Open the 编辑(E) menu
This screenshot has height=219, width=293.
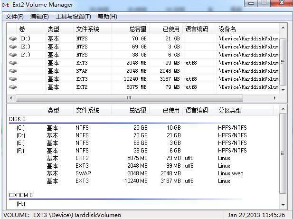(39, 17)
